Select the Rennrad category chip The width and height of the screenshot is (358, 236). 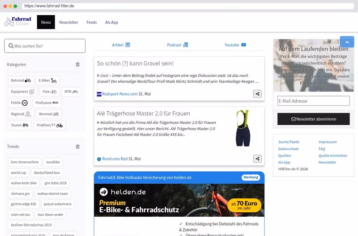49,114
